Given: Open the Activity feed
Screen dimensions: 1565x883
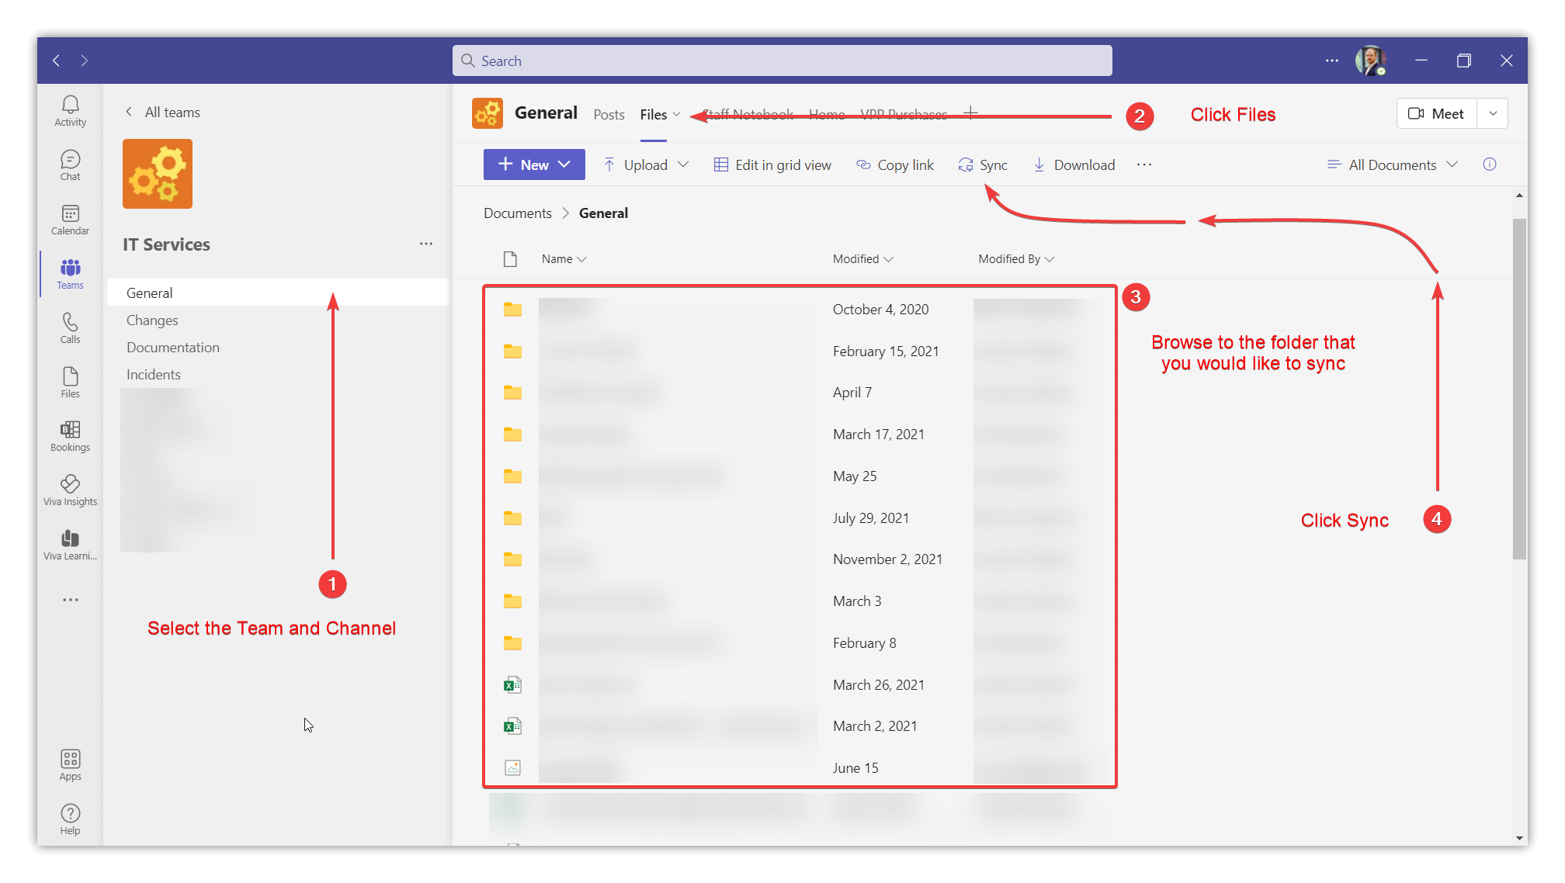Looking at the screenshot, I should pos(70,110).
